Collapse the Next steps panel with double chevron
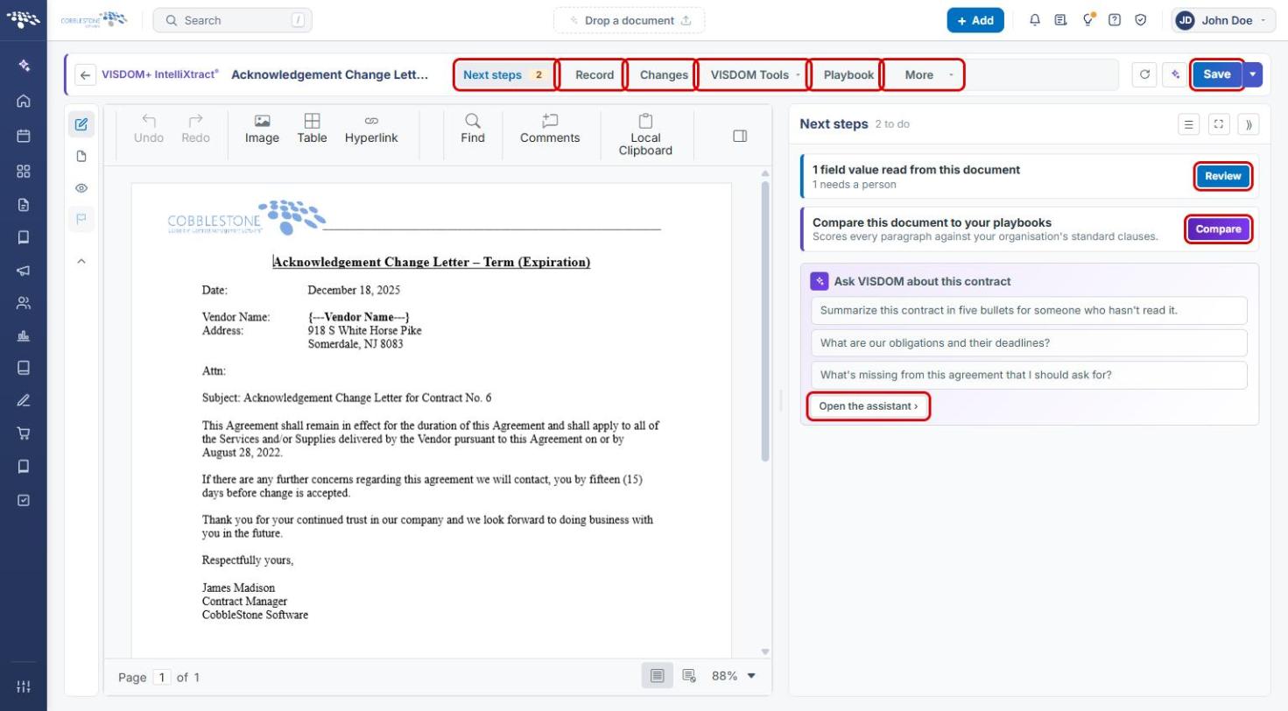The width and height of the screenshot is (1288, 711). pos(1249,124)
